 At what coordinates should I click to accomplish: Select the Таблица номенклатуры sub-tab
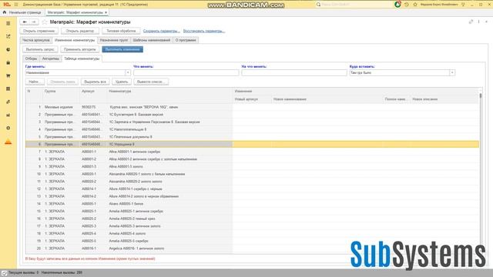(x=82, y=58)
